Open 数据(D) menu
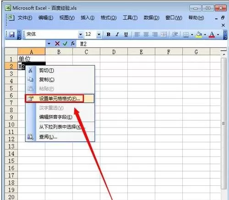Screen dimensions: 229x200 coord(151,18)
